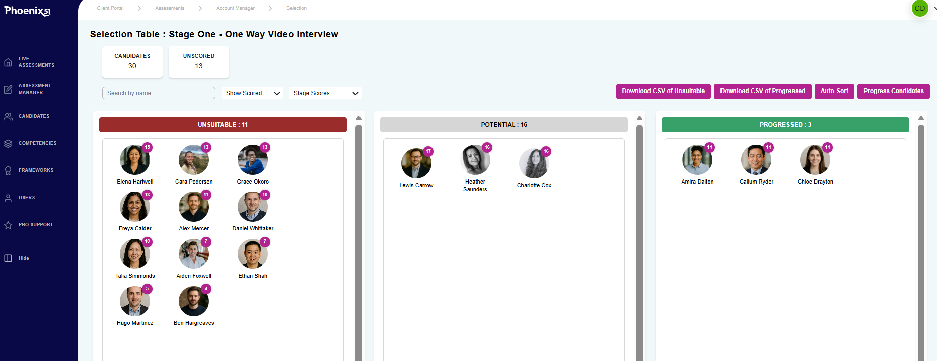937x361 pixels.
Task: Focus the Search by name field
Action: (x=159, y=93)
